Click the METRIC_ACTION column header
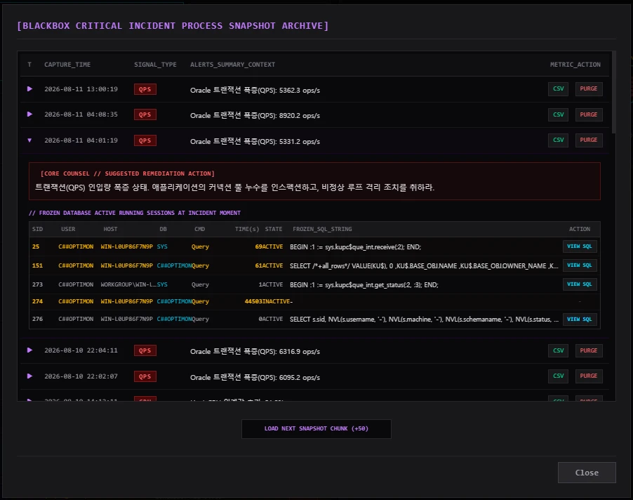The width and height of the screenshot is (633, 500). pos(575,65)
